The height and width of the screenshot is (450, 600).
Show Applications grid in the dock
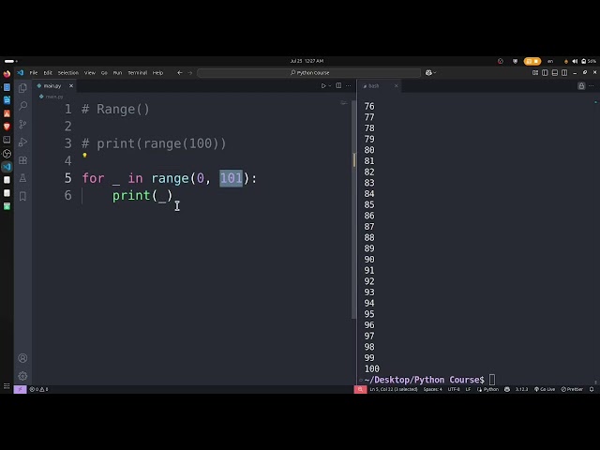[x=7, y=386]
